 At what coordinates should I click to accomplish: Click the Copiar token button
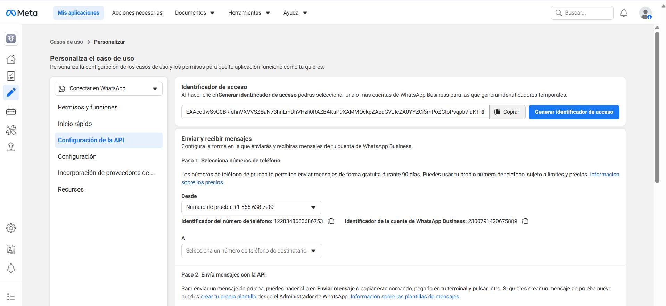click(507, 112)
